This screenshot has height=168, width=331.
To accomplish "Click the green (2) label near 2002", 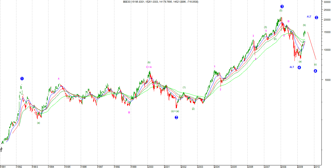I will [193, 109].
